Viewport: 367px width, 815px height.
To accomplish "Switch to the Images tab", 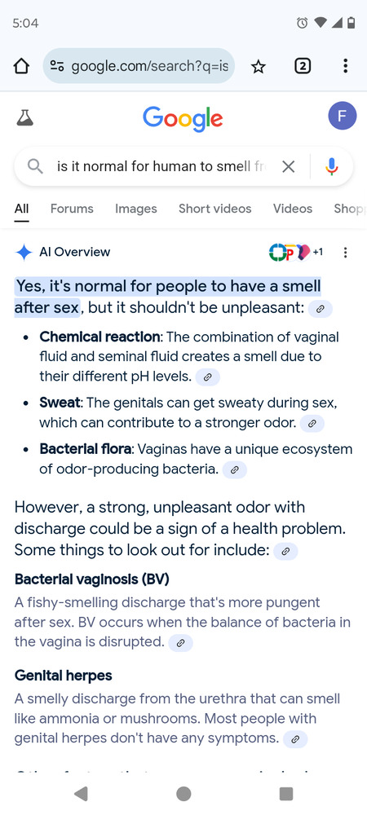I will tap(135, 209).
